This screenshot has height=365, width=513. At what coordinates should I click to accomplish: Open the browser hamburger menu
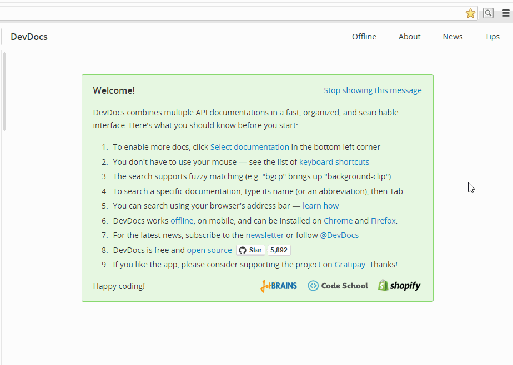(506, 13)
